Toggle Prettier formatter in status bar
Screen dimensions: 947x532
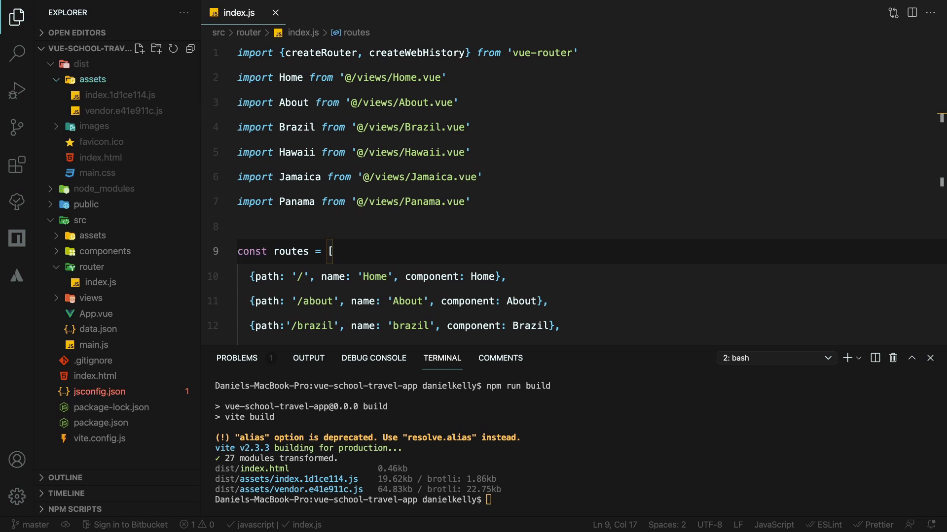click(874, 525)
